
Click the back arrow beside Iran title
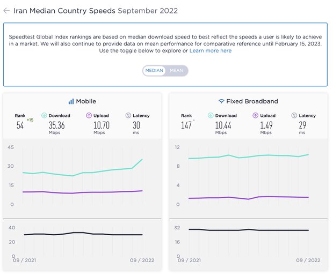click(x=6, y=11)
